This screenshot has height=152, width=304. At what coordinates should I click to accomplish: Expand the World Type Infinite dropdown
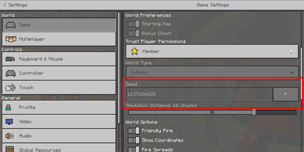pyautogui.click(x=212, y=73)
